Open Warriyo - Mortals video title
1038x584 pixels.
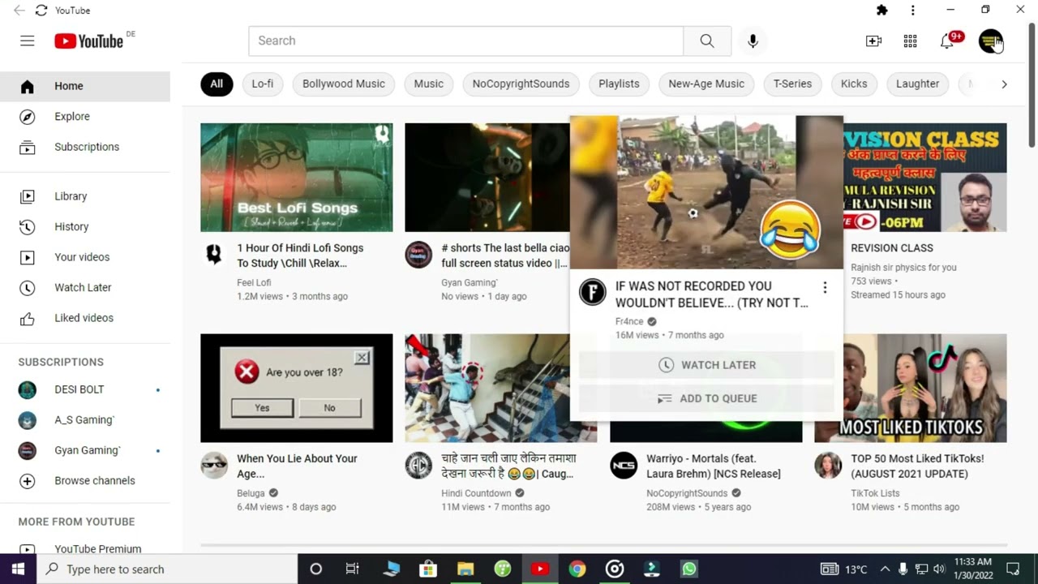(714, 466)
